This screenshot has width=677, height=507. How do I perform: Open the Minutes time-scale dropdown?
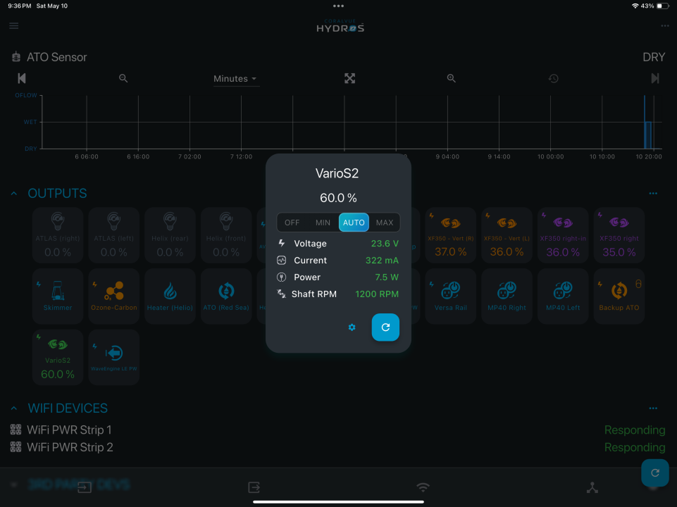pyautogui.click(x=236, y=79)
